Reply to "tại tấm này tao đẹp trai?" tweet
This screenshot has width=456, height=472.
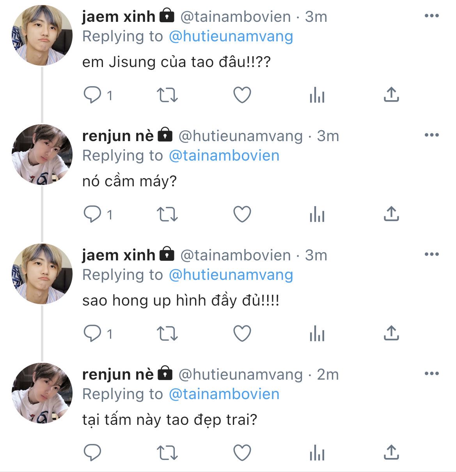pyautogui.click(x=92, y=453)
